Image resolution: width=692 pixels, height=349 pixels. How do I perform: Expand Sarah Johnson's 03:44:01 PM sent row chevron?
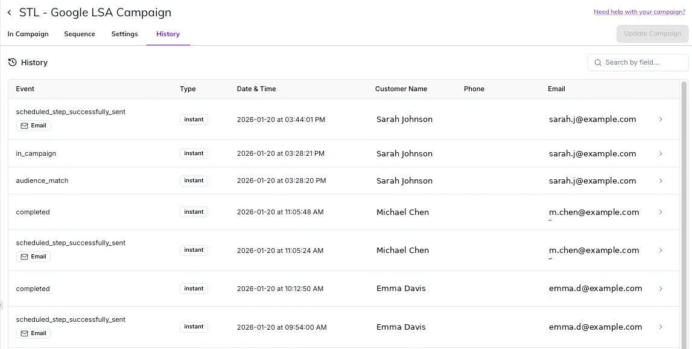pos(661,119)
